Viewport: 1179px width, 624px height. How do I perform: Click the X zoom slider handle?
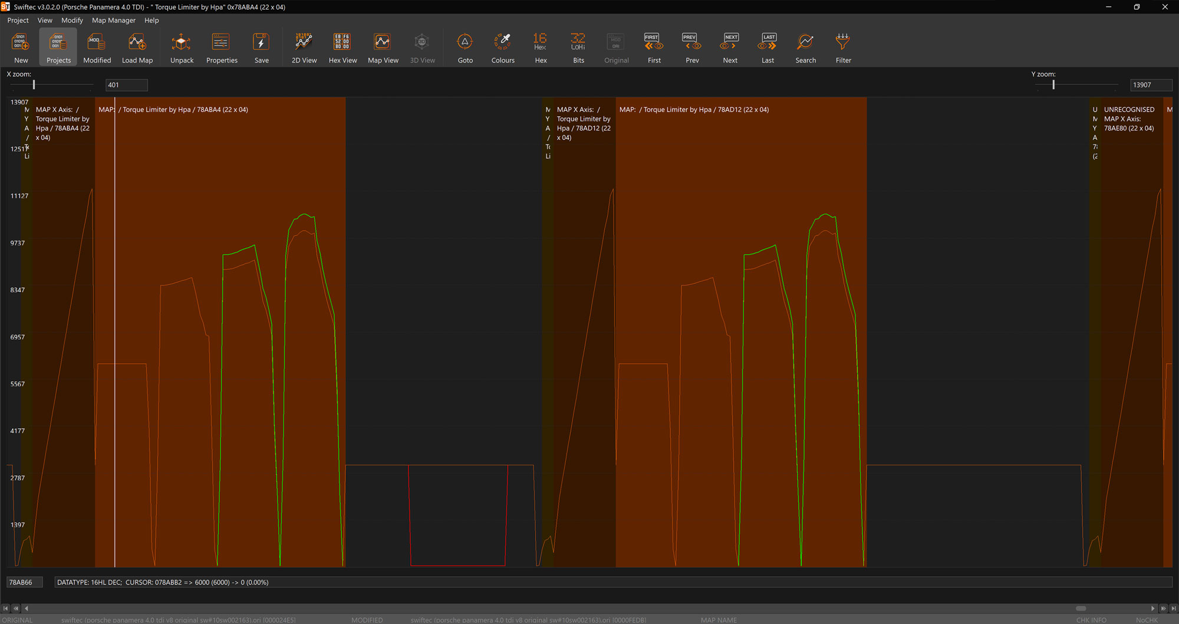click(x=34, y=85)
